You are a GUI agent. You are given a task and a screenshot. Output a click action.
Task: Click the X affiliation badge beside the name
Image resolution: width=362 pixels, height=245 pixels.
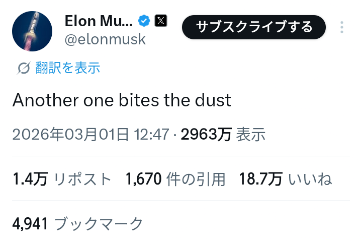pos(161,21)
